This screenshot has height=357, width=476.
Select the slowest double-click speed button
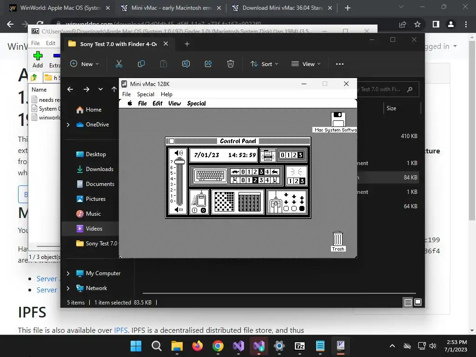(286, 209)
